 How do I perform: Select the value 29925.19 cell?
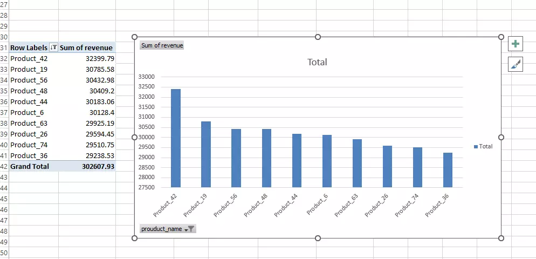click(87, 123)
